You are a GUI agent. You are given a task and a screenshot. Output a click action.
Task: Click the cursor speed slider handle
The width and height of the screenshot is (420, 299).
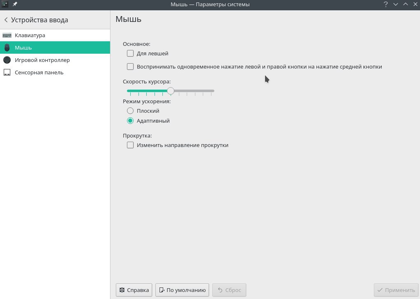pos(171,91)
